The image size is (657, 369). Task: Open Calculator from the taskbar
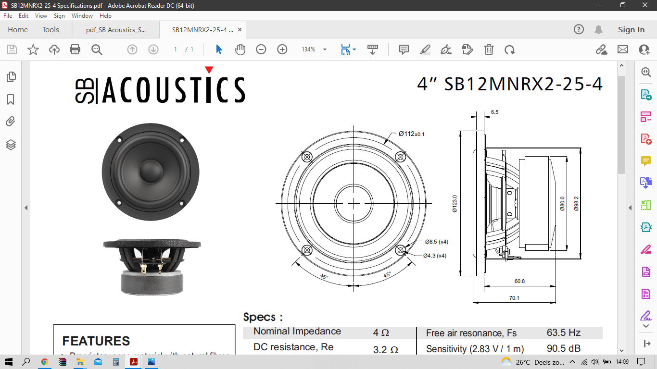pos(116,362)
